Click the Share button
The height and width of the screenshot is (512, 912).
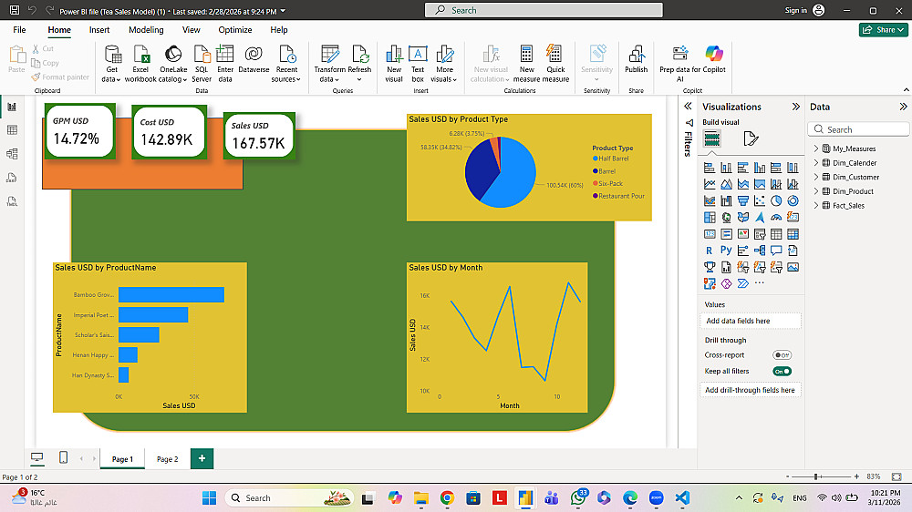pyautogui.click(x=883, y=30)
